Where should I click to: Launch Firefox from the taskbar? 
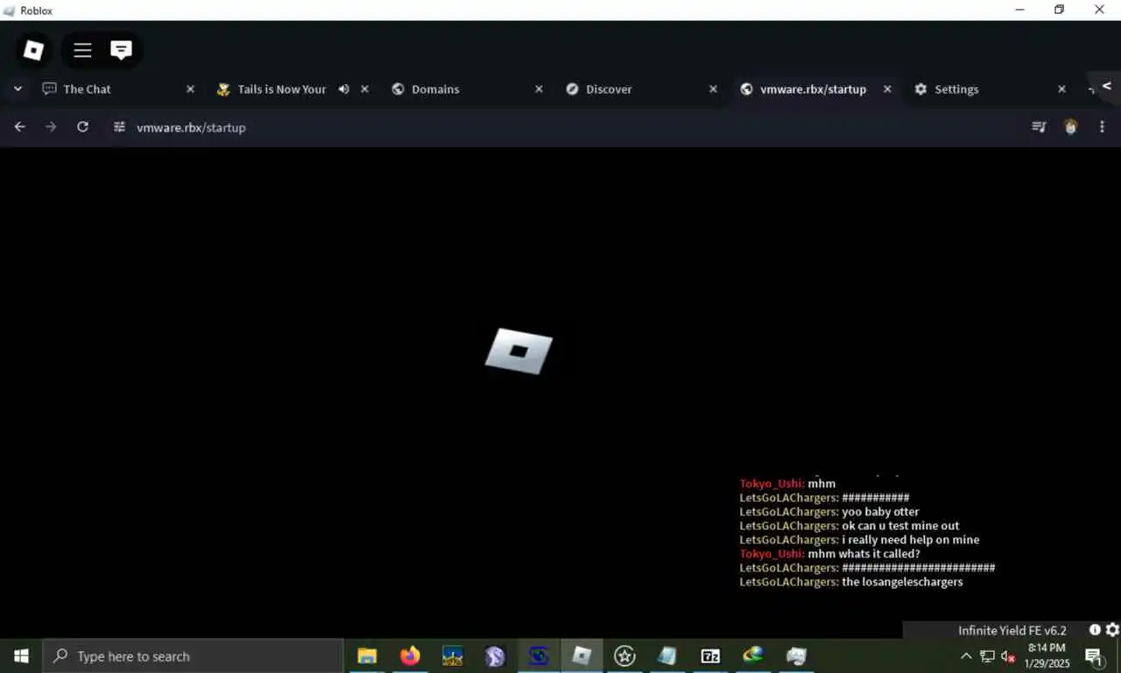(x=410, y=655)
